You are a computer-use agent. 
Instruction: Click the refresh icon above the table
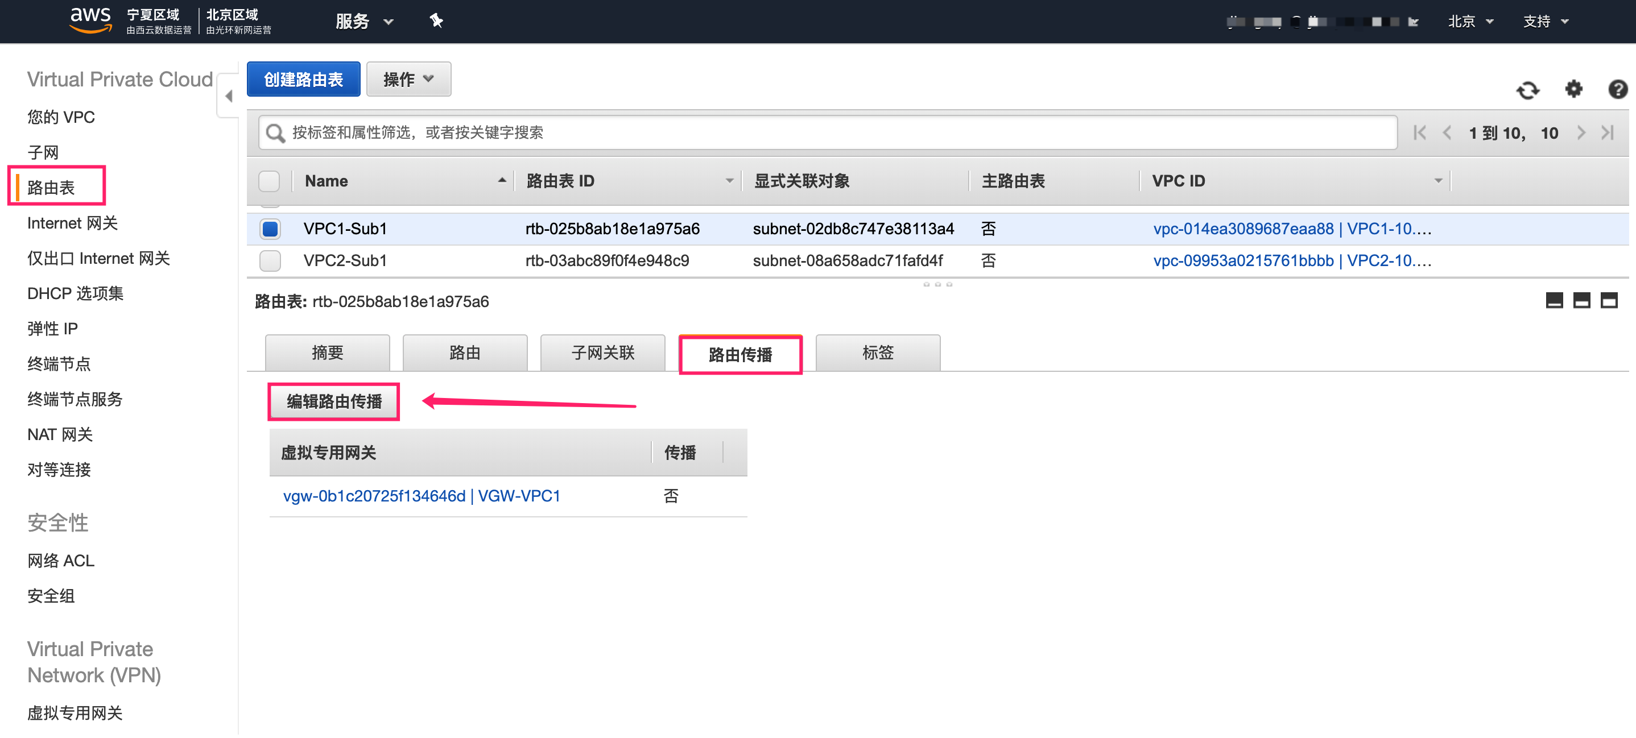(x=1527, y=90)
